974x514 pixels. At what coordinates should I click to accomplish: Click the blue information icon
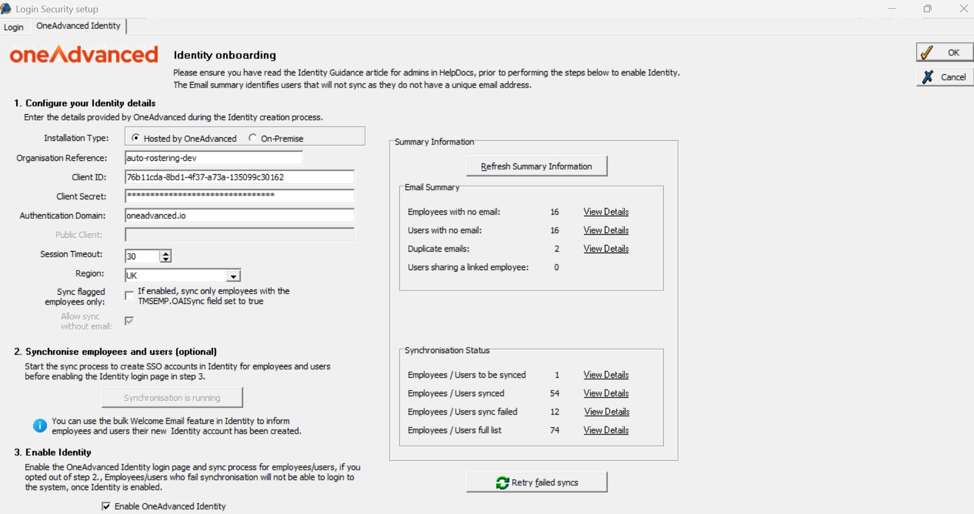tap(40, 425)
